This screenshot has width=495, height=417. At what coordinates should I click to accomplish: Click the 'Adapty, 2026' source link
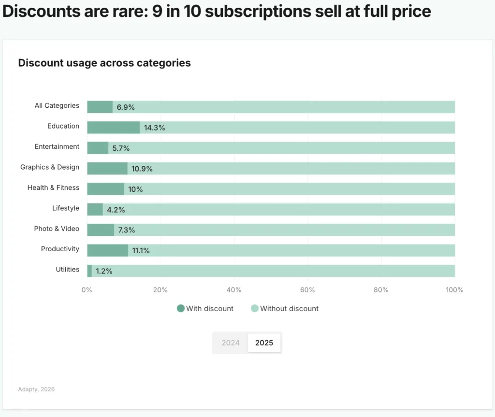pyautogui.click(x=36, y=389)
